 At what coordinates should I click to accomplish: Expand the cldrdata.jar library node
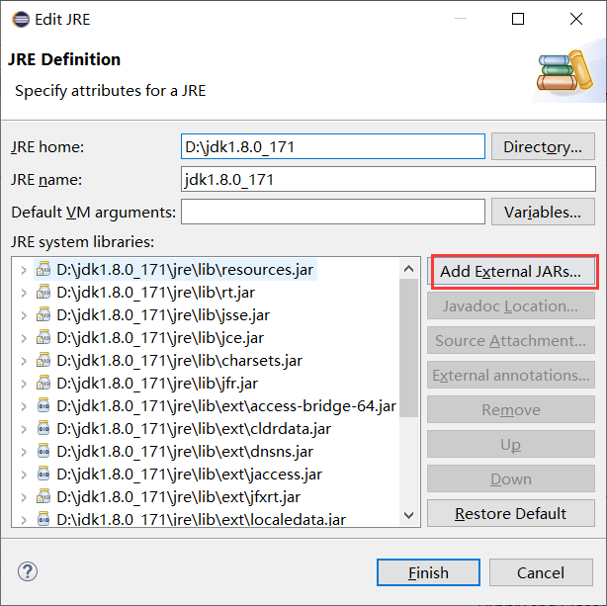point(24,428)
